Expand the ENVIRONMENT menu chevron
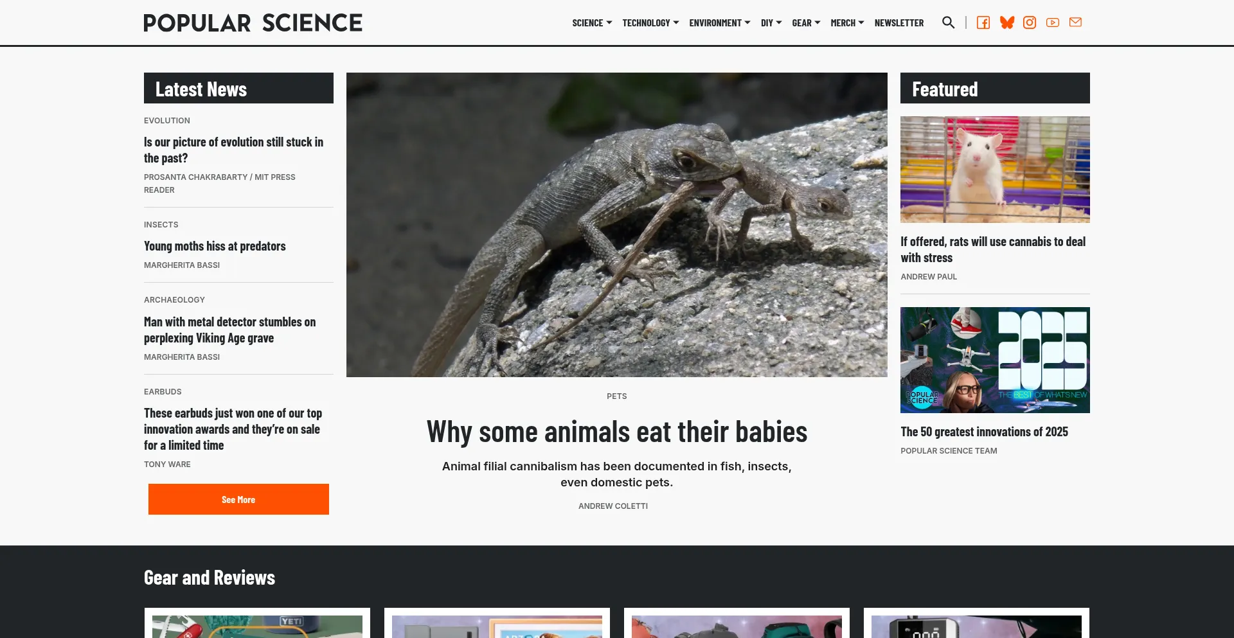This screenshot has height=638, width=1234. [x=719, y=22]
